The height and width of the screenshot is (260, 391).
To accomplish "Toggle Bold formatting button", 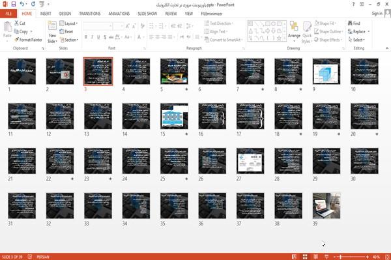I will click(x=86, y=37).
